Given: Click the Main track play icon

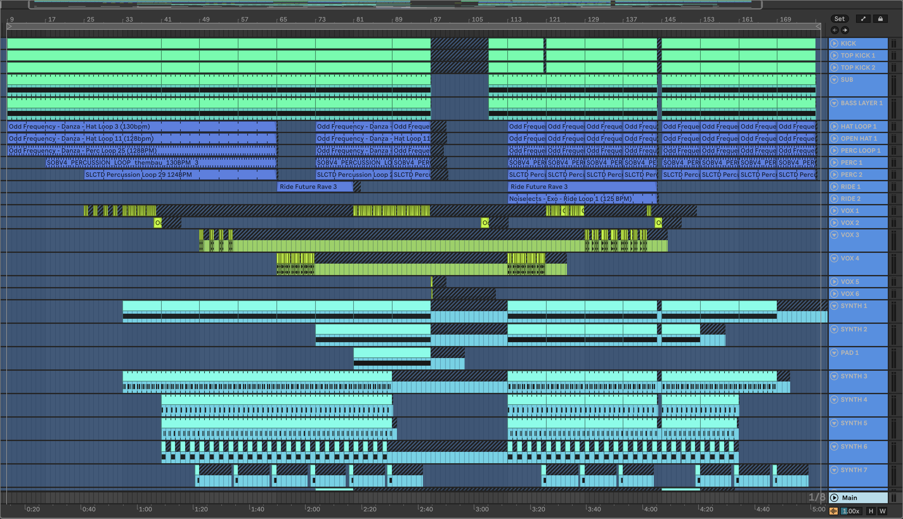Looking at the screenshot, I should [x=834, y=497].
